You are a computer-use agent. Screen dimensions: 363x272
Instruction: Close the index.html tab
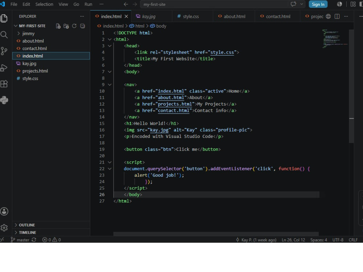[126, 16]
